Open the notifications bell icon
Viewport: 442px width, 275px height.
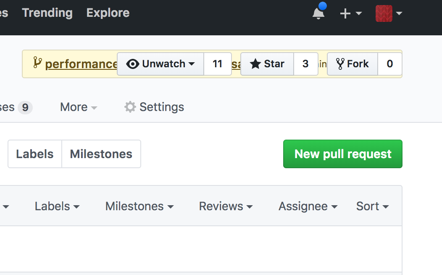[x=318, y=13]
